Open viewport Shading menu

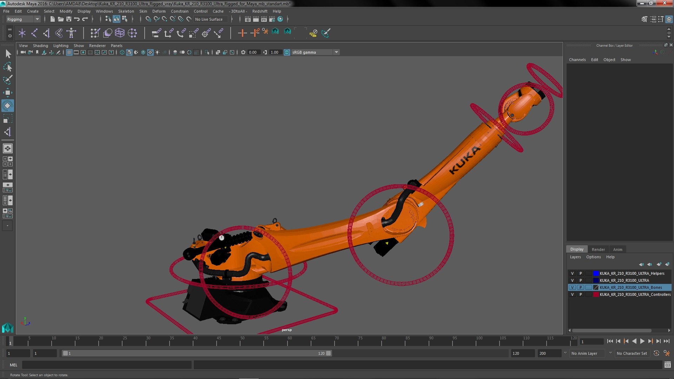[40, 46]
